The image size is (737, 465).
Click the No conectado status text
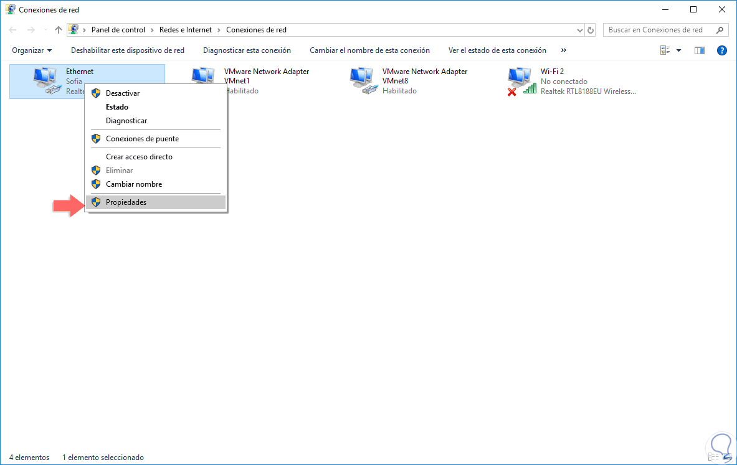(564, 82)
